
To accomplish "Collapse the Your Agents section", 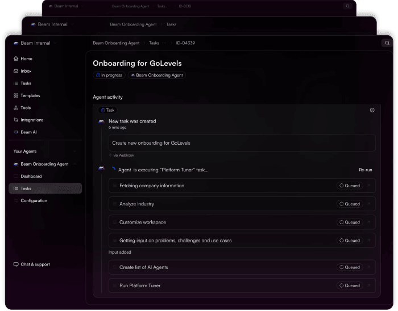I will [x=75, y=152].
